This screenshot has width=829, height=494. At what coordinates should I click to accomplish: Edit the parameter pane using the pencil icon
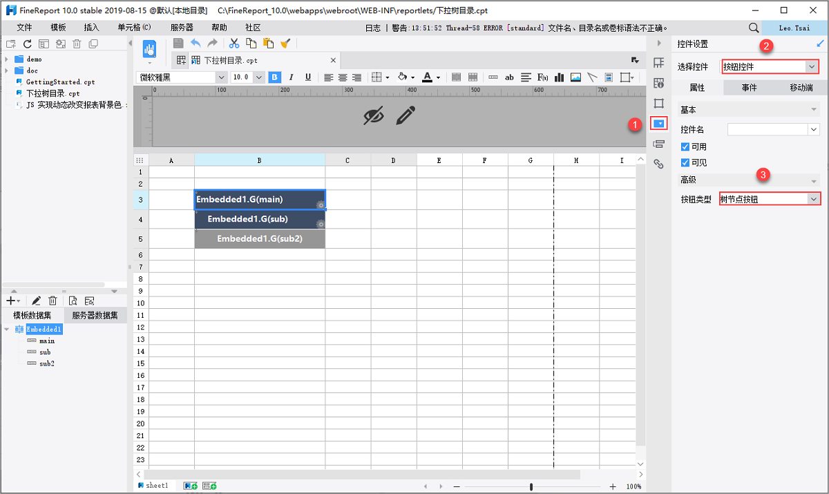point(406,115)
